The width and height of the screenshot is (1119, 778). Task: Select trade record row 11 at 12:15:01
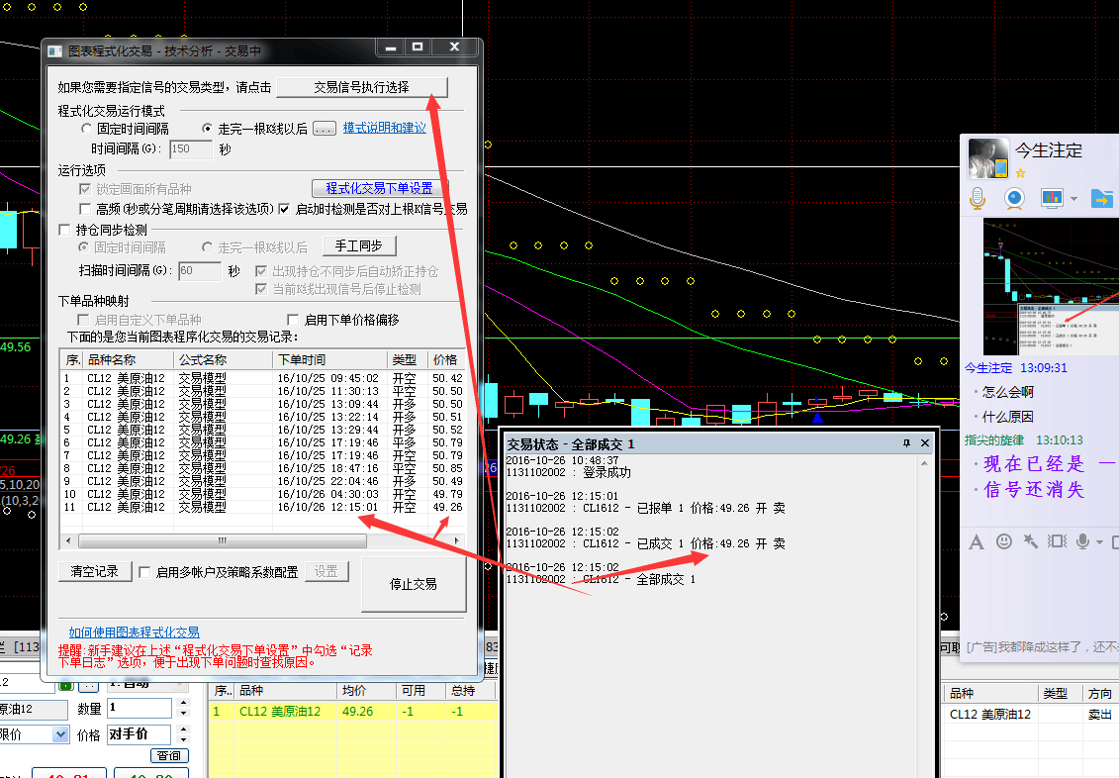(x=262, y=508)
